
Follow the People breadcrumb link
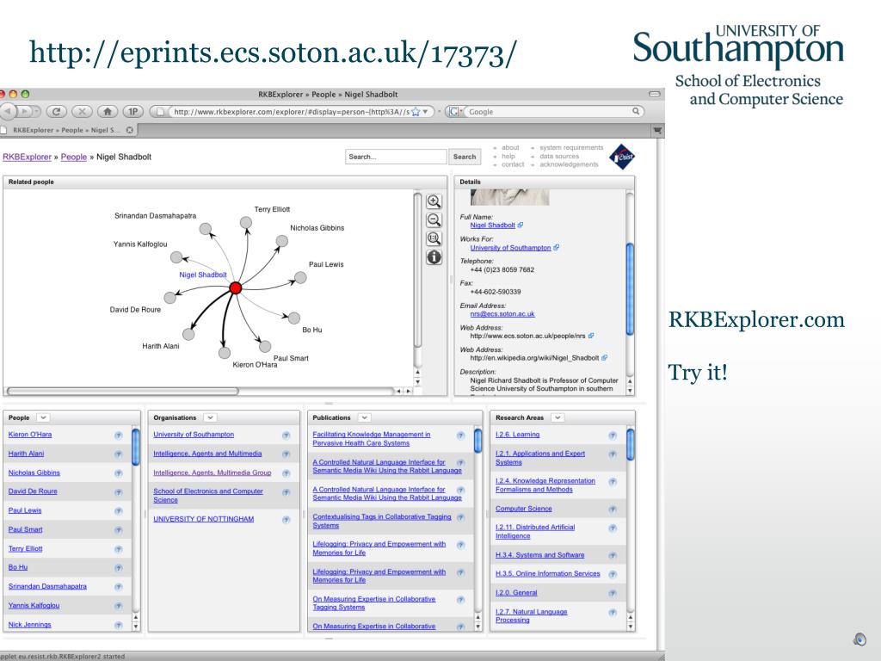[74, 157]
